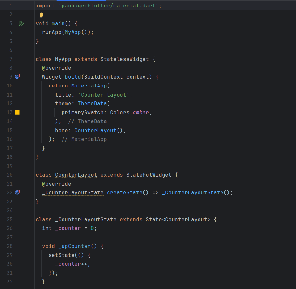Click the 'Counter Layout' title string
The height and width of the screenshot is (289, 296).
tap(104, 95)
